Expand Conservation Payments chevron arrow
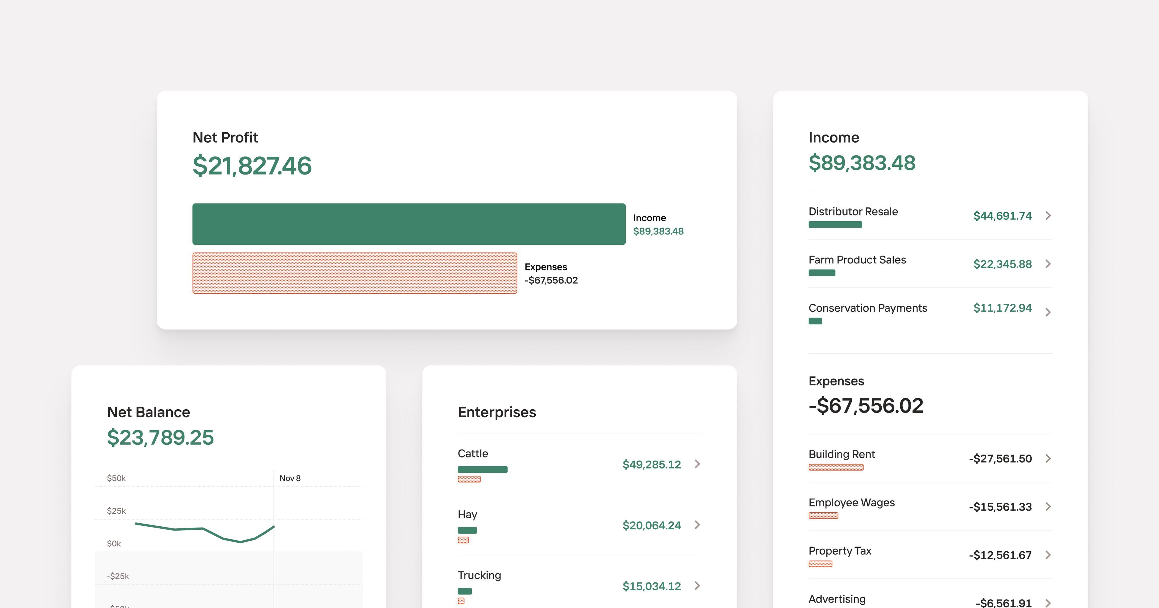This screenshot has width=1159, height=608. pyautogui.click(x=1048, y=312)
